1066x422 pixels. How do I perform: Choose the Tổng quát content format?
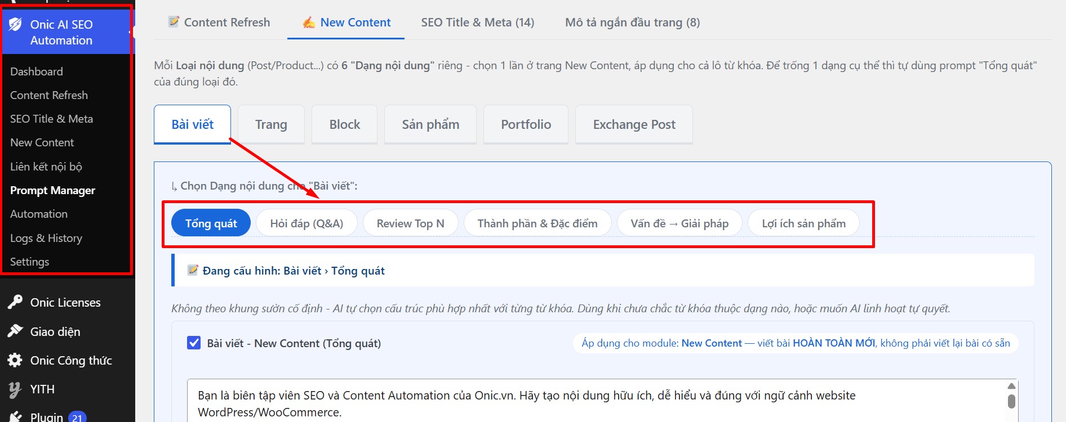(x=211, y=223)
